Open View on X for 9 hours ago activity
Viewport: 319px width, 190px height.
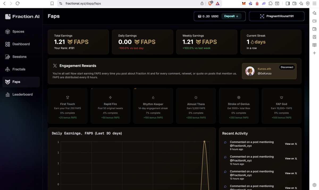(x=291, y=144)
